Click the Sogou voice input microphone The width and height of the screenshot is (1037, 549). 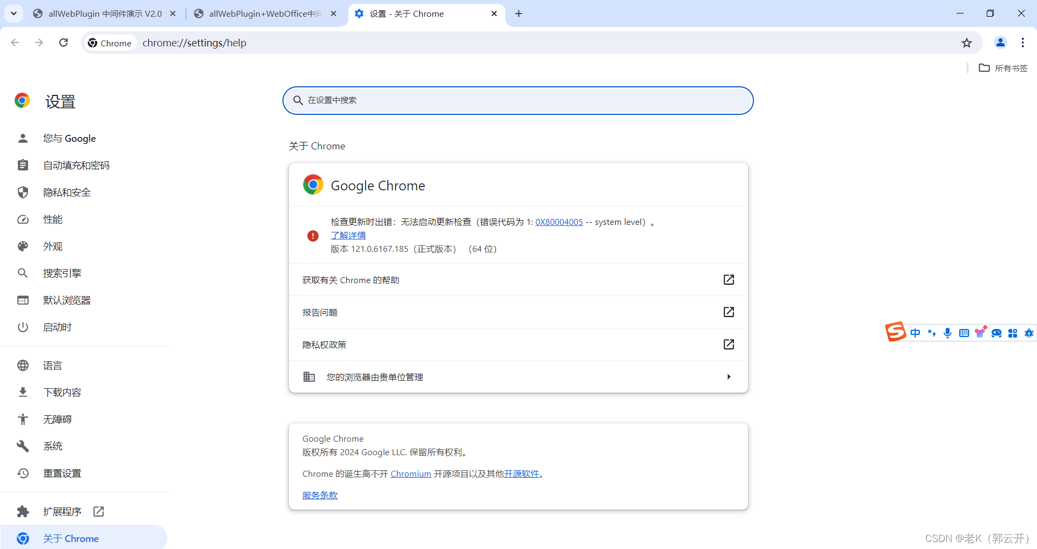click(x=948, y=333)
